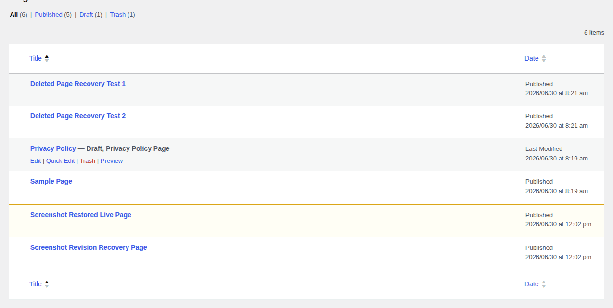This screenshot has width=613, height=308.
Task: Open the Sample Page title
Action: 51,181
